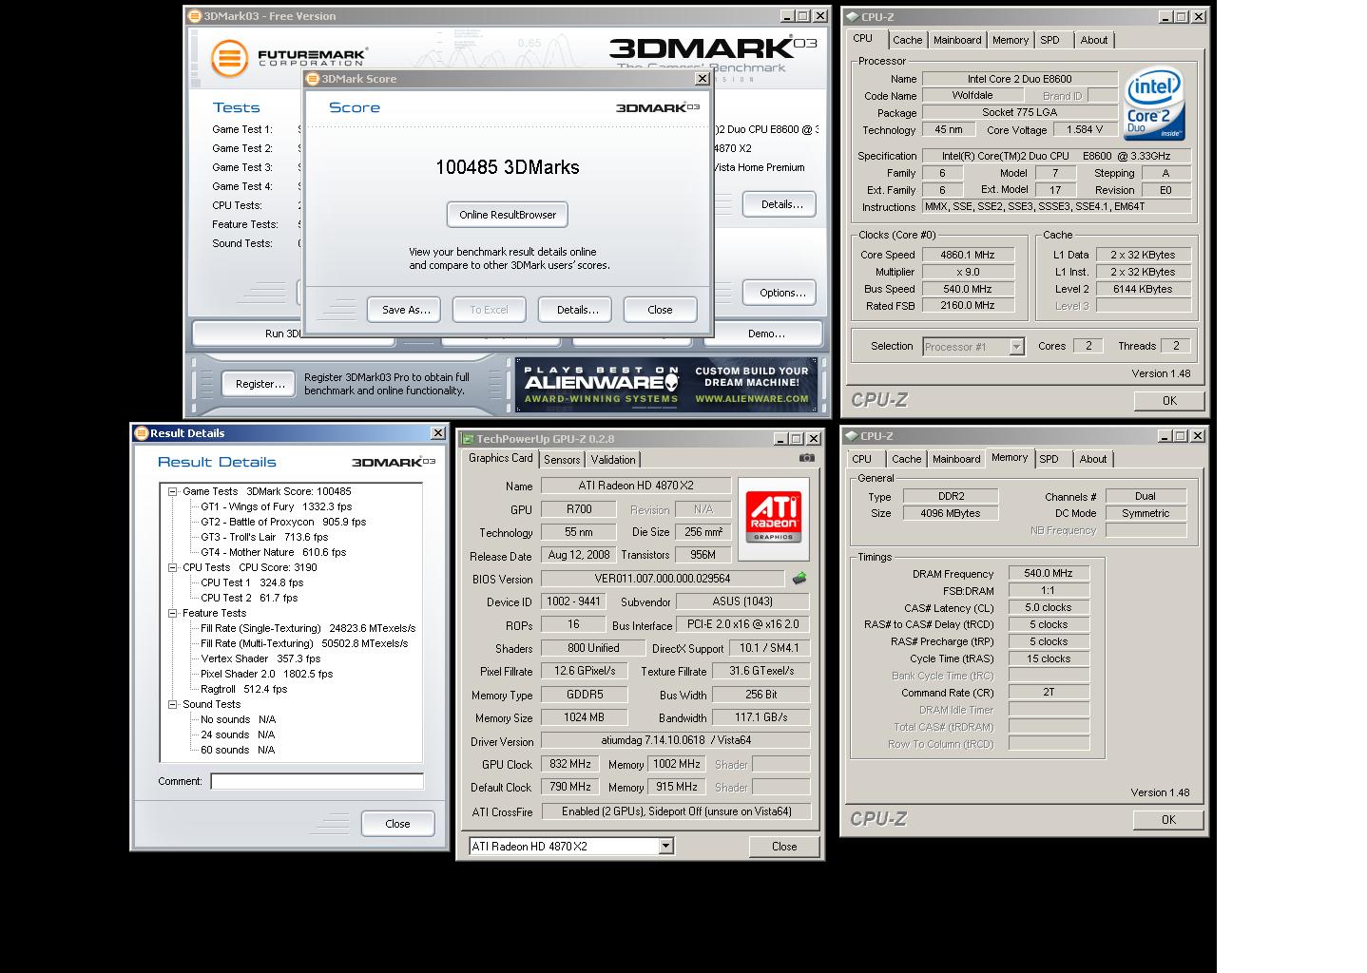
Task: Select Fill Rate (Multi-Texturing) row
Action: tap(304, 643)
